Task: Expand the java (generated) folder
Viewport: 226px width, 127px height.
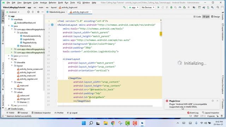Action: click(x=9, y=56)
